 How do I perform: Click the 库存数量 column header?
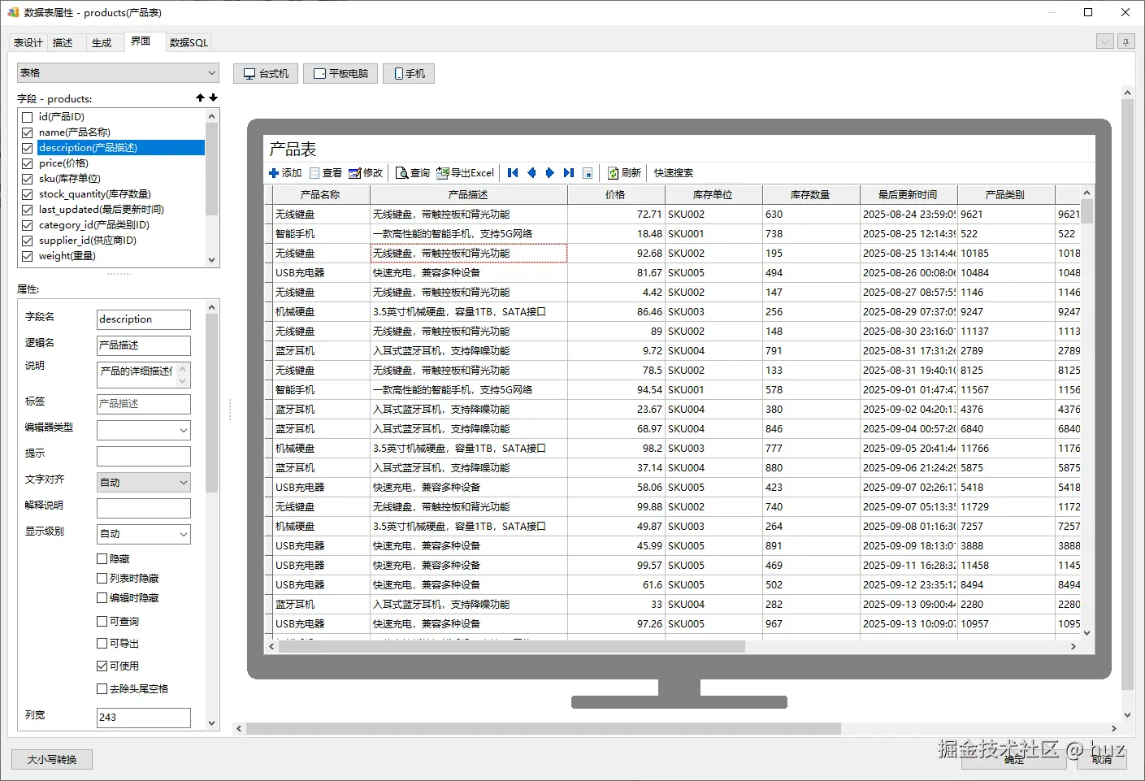[x=810, y=195]
